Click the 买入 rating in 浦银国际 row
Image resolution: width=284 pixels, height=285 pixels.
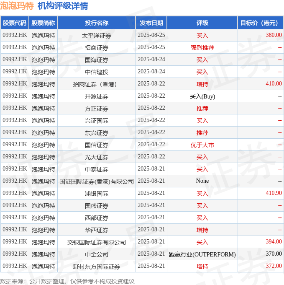click(x=202, y=194)
